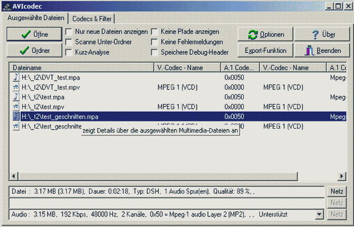Open the Über help dialog
The image size is (354, 227).
click(322, 35)
